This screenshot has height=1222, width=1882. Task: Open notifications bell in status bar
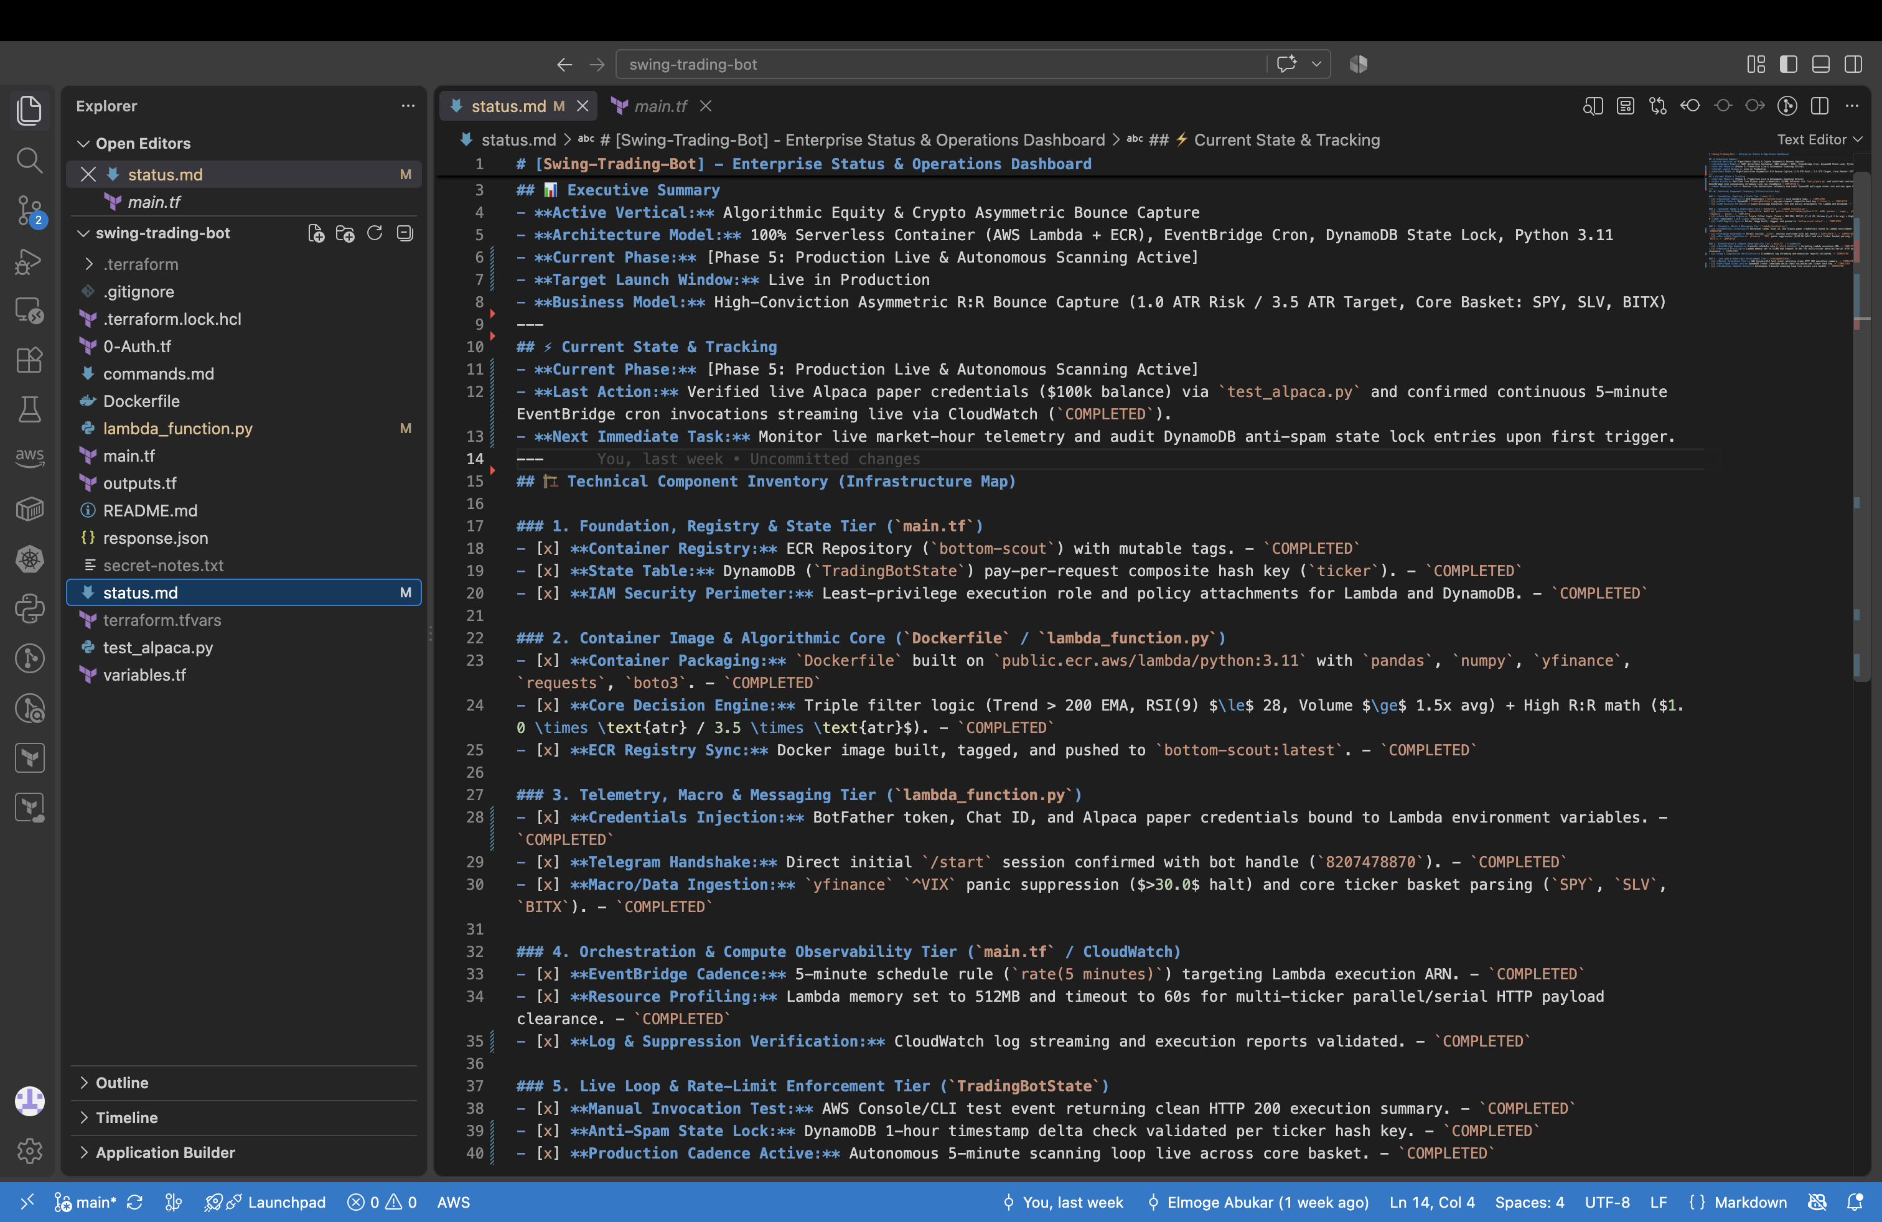coord(1855,1201)
